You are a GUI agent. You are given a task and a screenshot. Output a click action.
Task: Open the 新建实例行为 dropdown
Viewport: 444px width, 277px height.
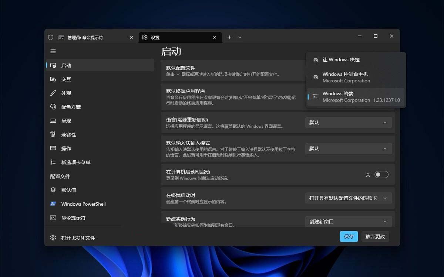click(x=348, y=221)
